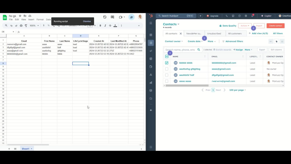Redo action in Sheets toolbar

point(16,26)
